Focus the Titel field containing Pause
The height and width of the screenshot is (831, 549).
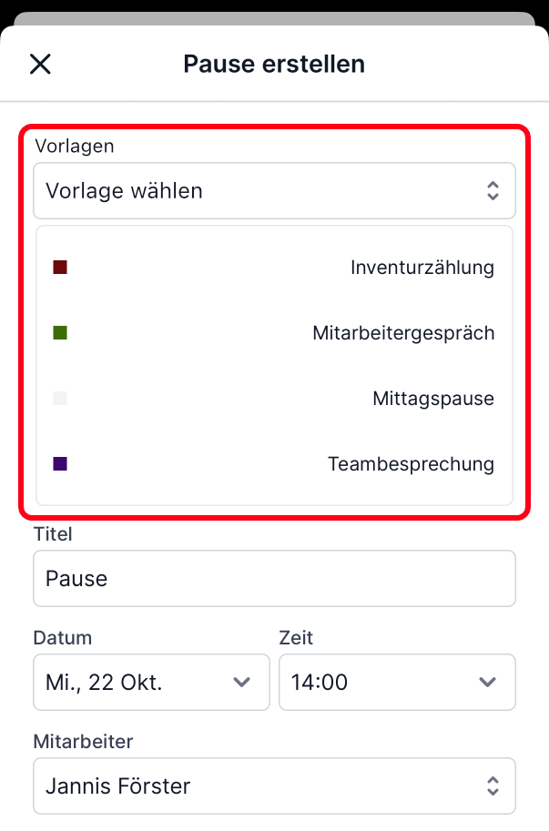273,579
